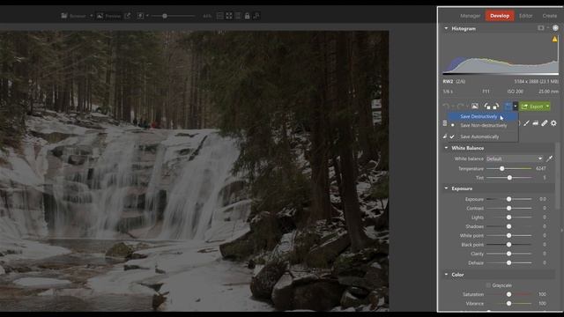Switch to the Editor tab
Screen dimensions: 564x317
525,16
